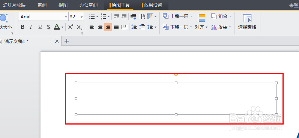Click the 旋转 rotate icon
Image resolution: width=299 pixels, height=138 pixels.
pos(214,27)
